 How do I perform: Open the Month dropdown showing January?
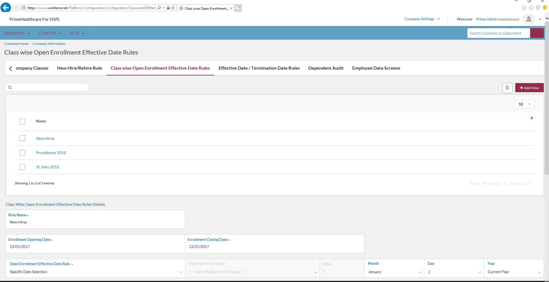(x=394, y=272)
